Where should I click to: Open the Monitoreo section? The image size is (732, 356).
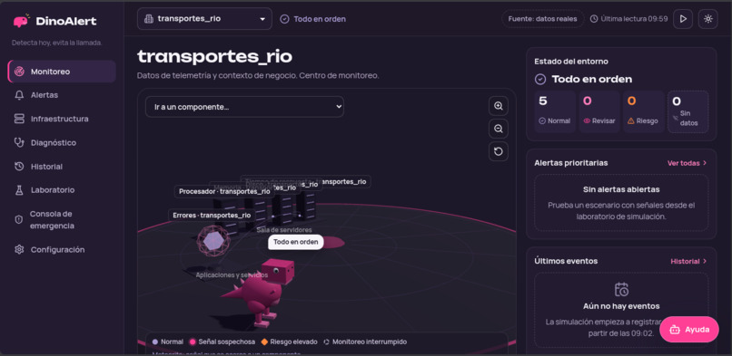coord(62,72)
